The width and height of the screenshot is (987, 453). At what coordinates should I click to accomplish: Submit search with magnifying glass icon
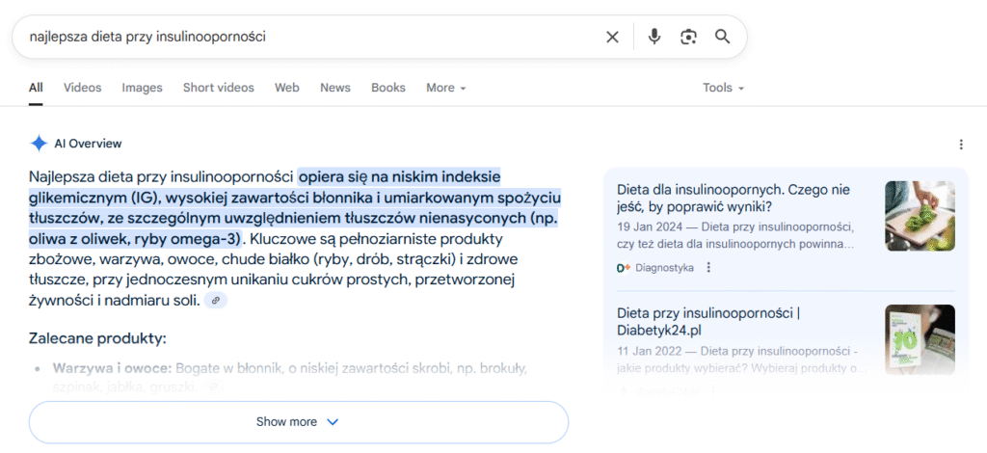[x=723, y=37]
